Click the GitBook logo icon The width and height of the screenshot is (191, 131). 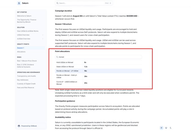click(x=19, y=126)
